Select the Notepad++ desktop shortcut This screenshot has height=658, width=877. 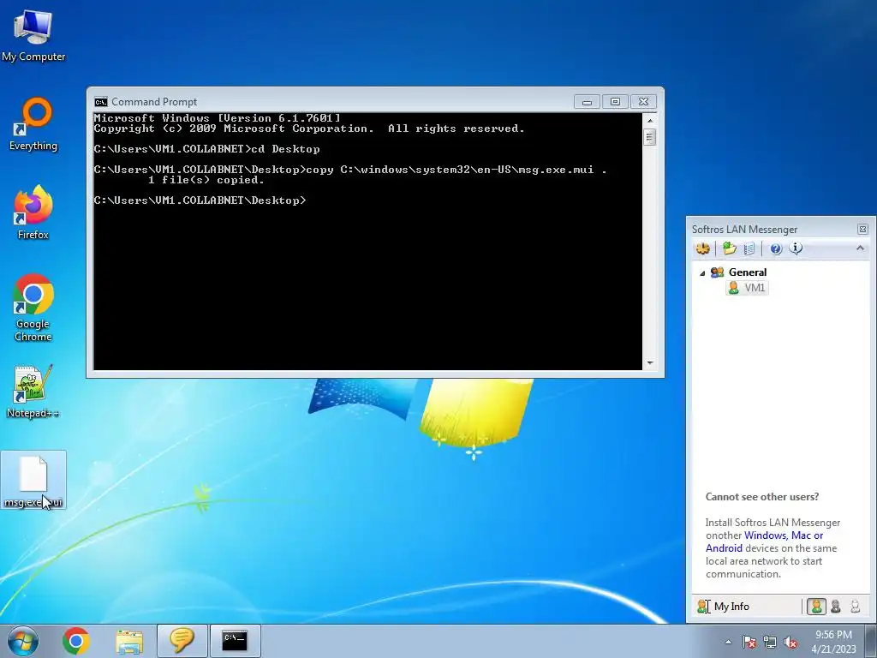pyautogui.click(x=33, y=392)
